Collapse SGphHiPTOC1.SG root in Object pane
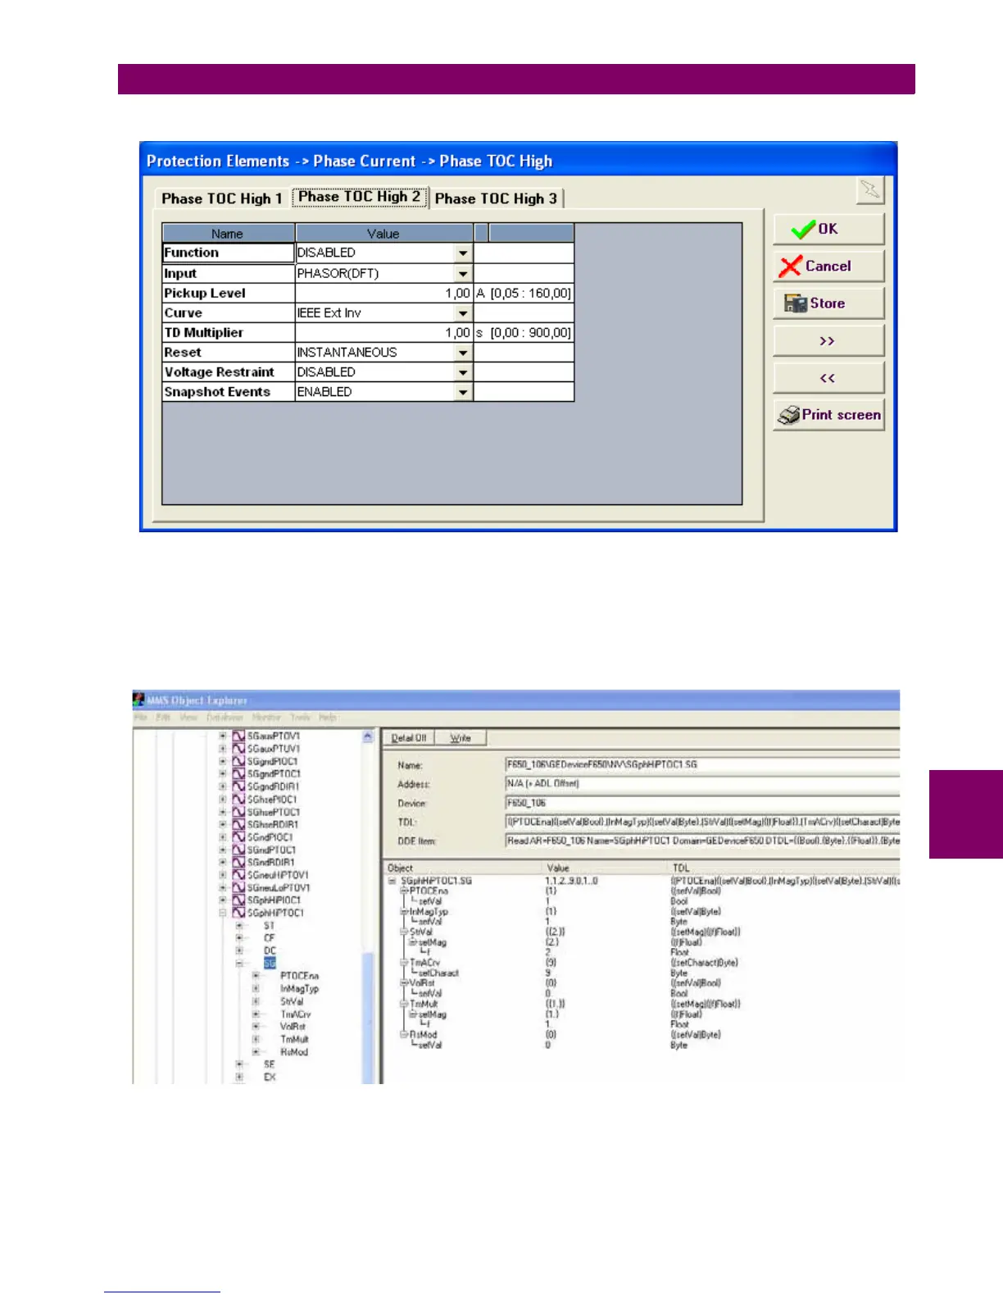The image size is (1003, 1299). tap(393, 881)
